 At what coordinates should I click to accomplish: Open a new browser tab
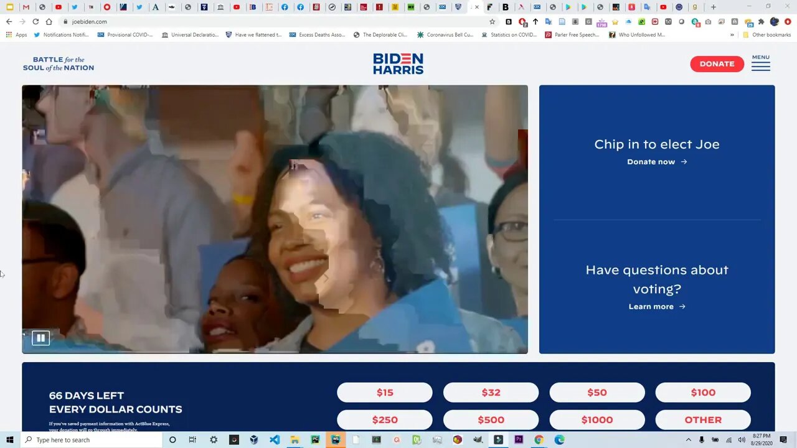tap(714, 7)
